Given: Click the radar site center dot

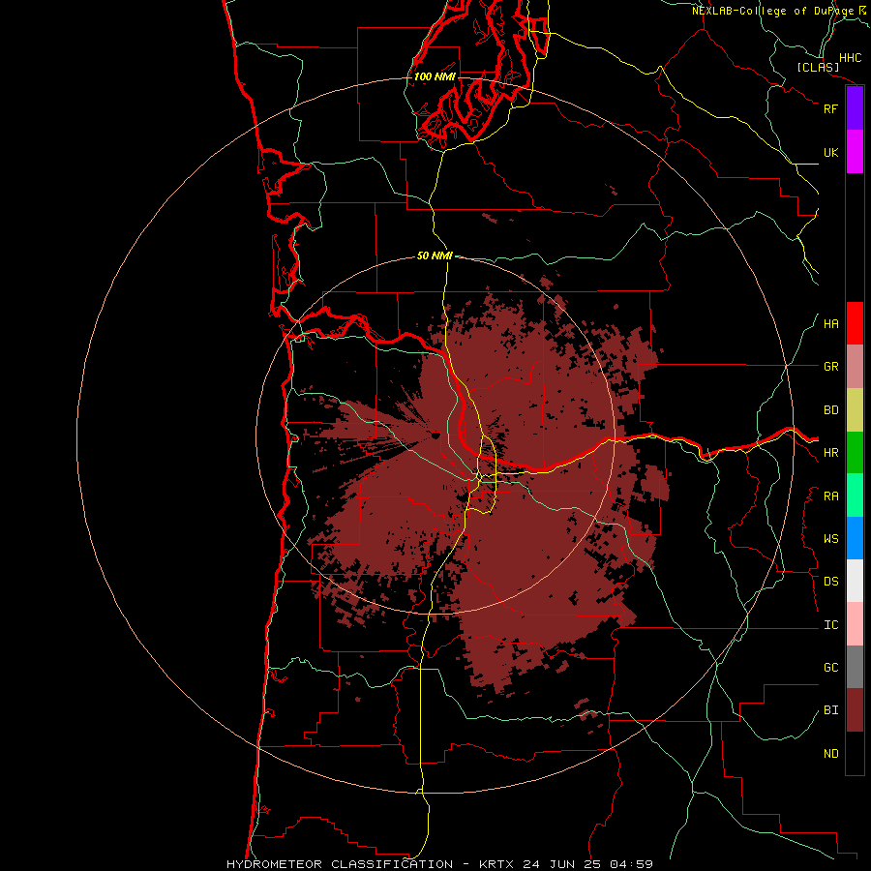Looking at the screenshot, I should tap(436, 435).
